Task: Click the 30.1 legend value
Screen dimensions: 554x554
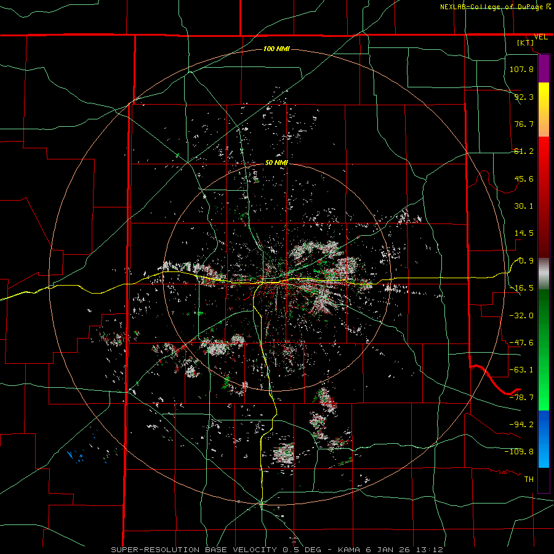Action: tap(524, 206)
